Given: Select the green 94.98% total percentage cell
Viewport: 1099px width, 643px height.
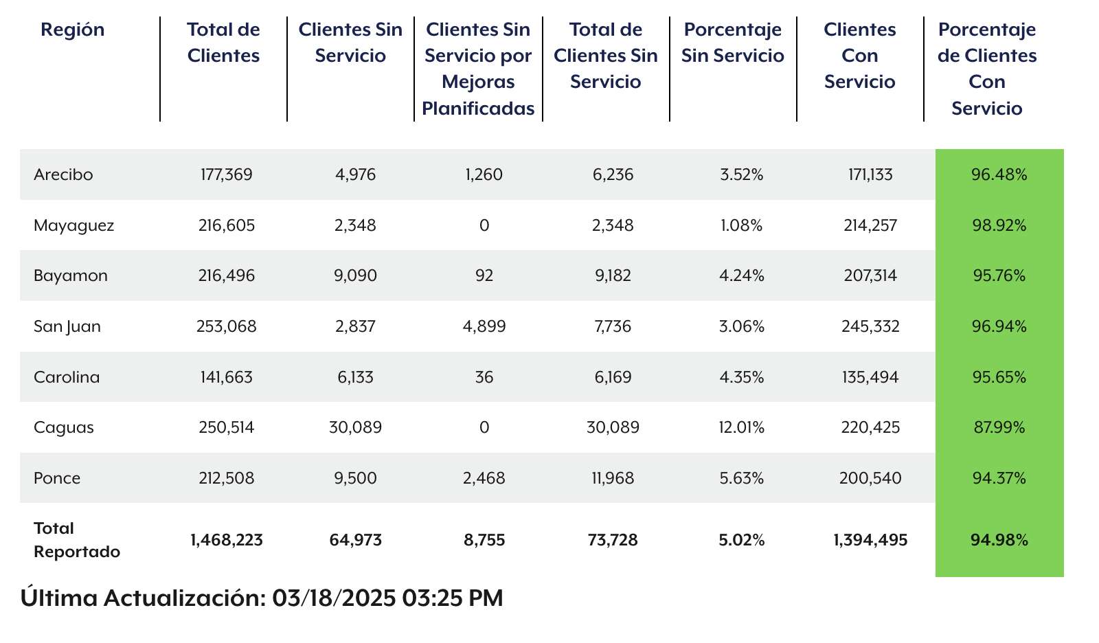Looking at the screenshot, I should tap(999, 540).
